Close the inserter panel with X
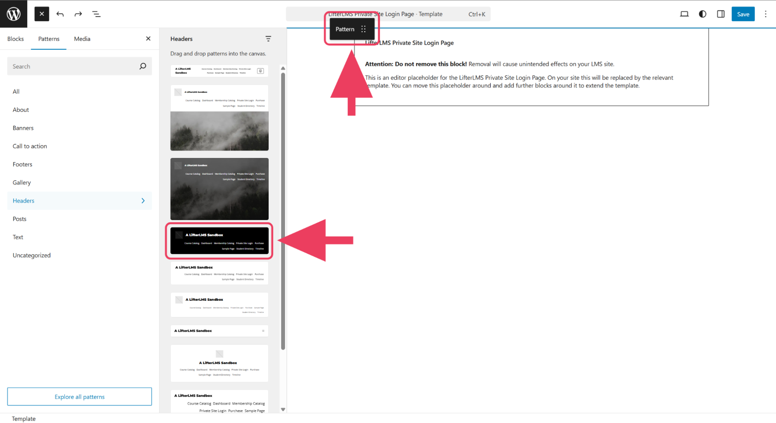776x423 pixels. tap(148, 38)
